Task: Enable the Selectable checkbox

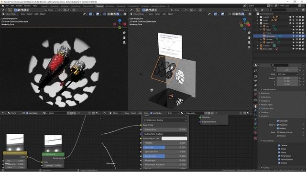Action: (x=278, y=121)
